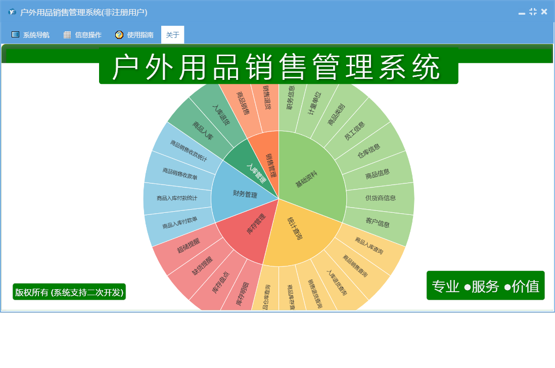
Task: Click the app logo icon in title bar
Action: click(12, 12)
